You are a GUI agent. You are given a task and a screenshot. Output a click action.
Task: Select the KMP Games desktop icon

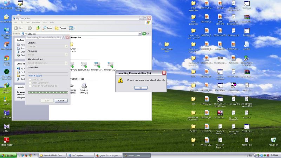6,114
